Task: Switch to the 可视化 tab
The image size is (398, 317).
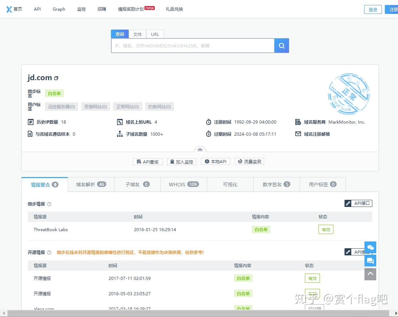Action: click(230, 185)
